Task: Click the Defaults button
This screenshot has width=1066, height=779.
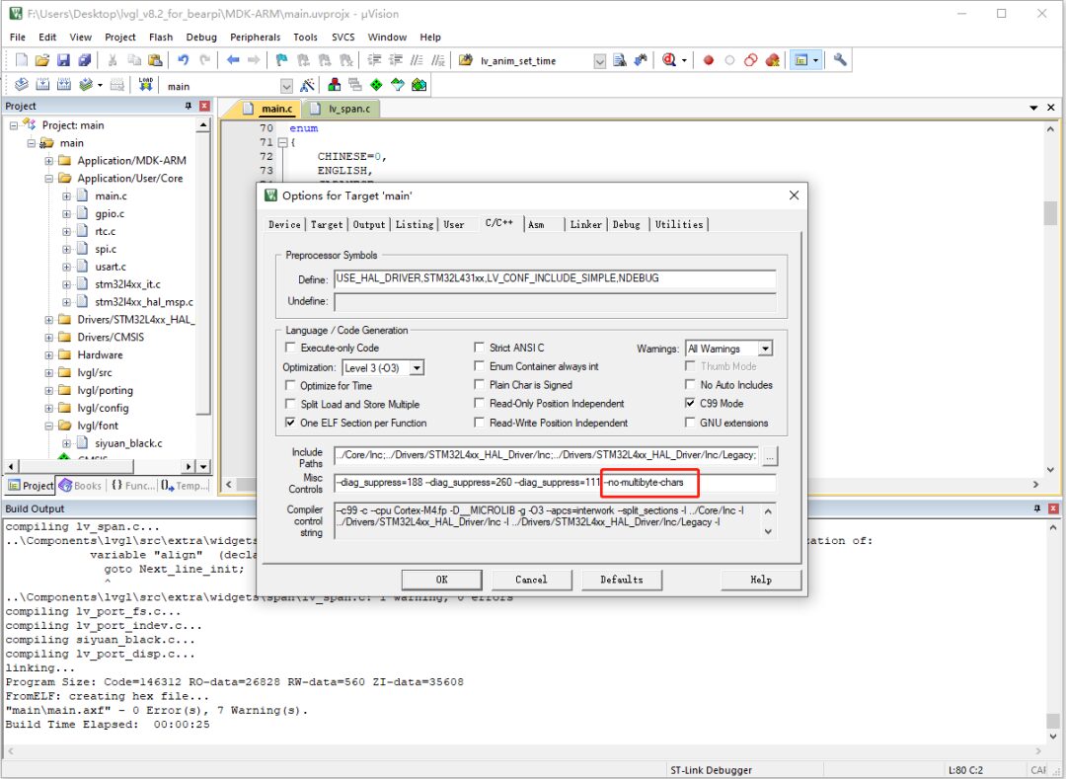Action: pyautogui.click(x=622, y=580)
